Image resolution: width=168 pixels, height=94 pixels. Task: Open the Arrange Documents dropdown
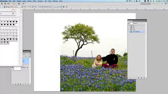(x=19, y=4)
